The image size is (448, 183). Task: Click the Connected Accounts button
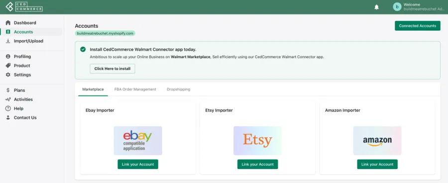[x=418, y=26]
